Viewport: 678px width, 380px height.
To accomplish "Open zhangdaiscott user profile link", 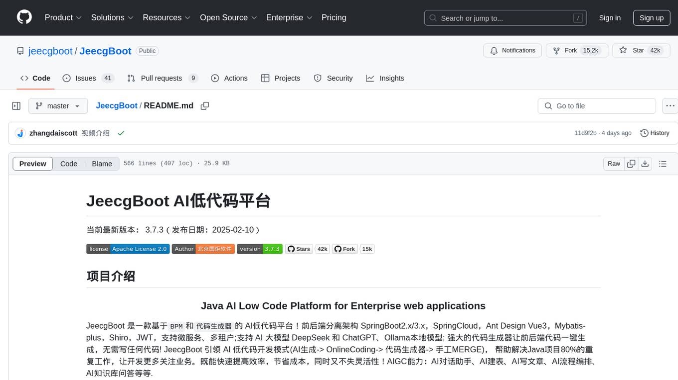I will [x=53, y=133].
